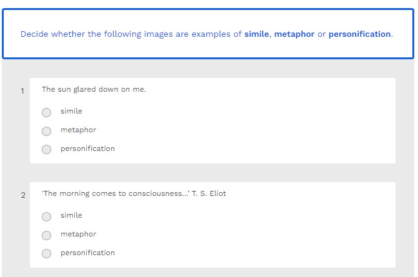This screenshot has width=418, height=277.
Task: Choose the personification radio button for question 2
Action: coord(47,254)
